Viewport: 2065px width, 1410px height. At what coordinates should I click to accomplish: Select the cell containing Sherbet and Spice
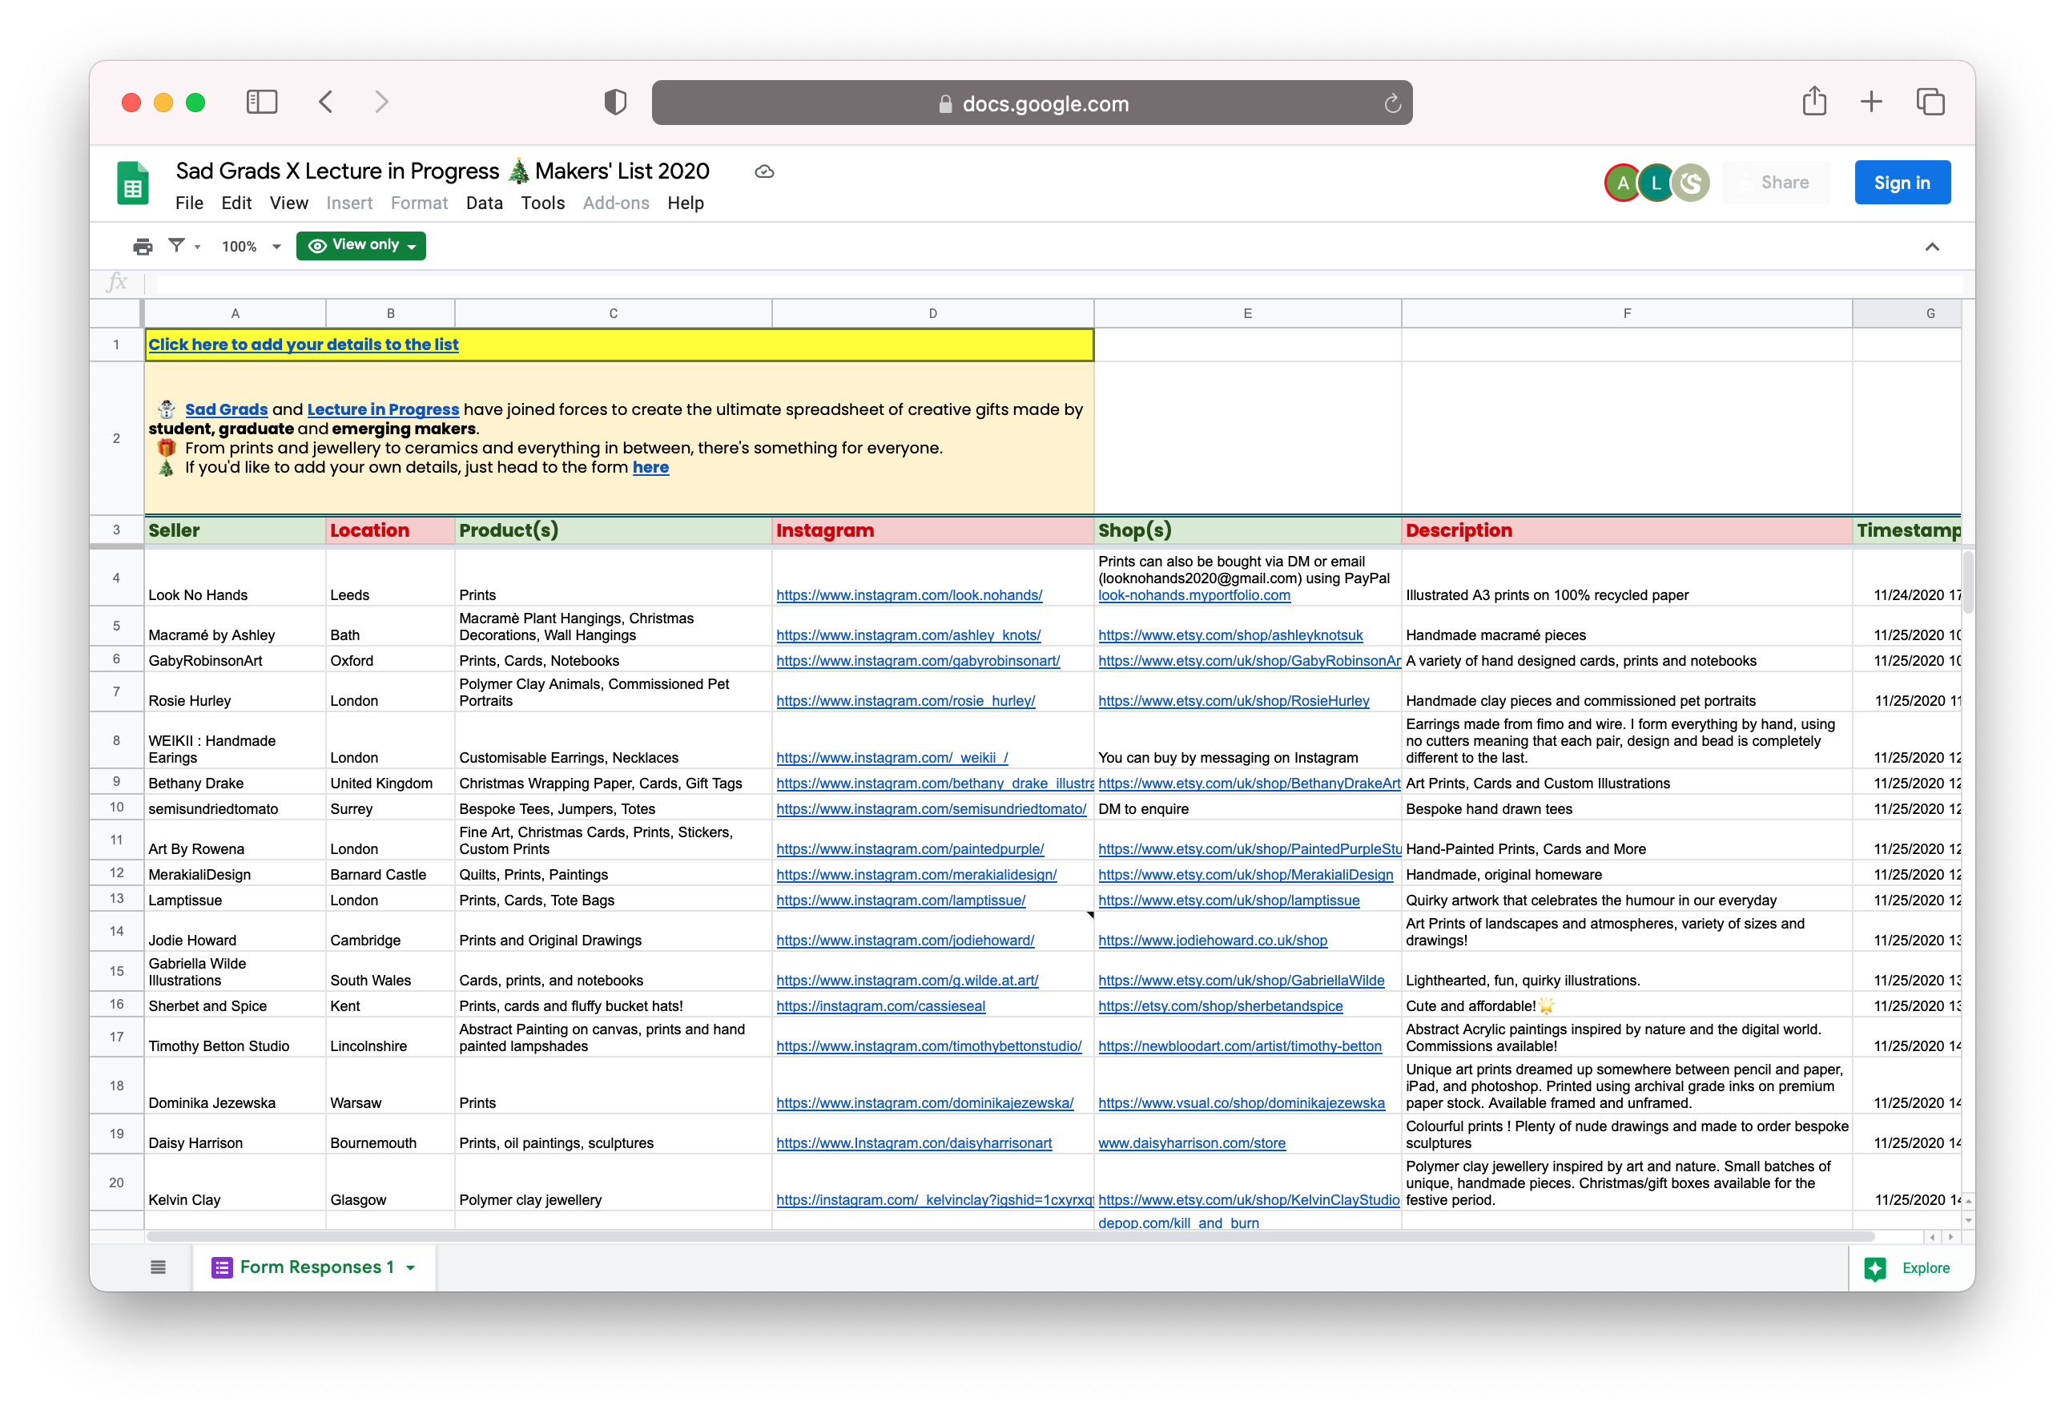tap(235, 1005)
